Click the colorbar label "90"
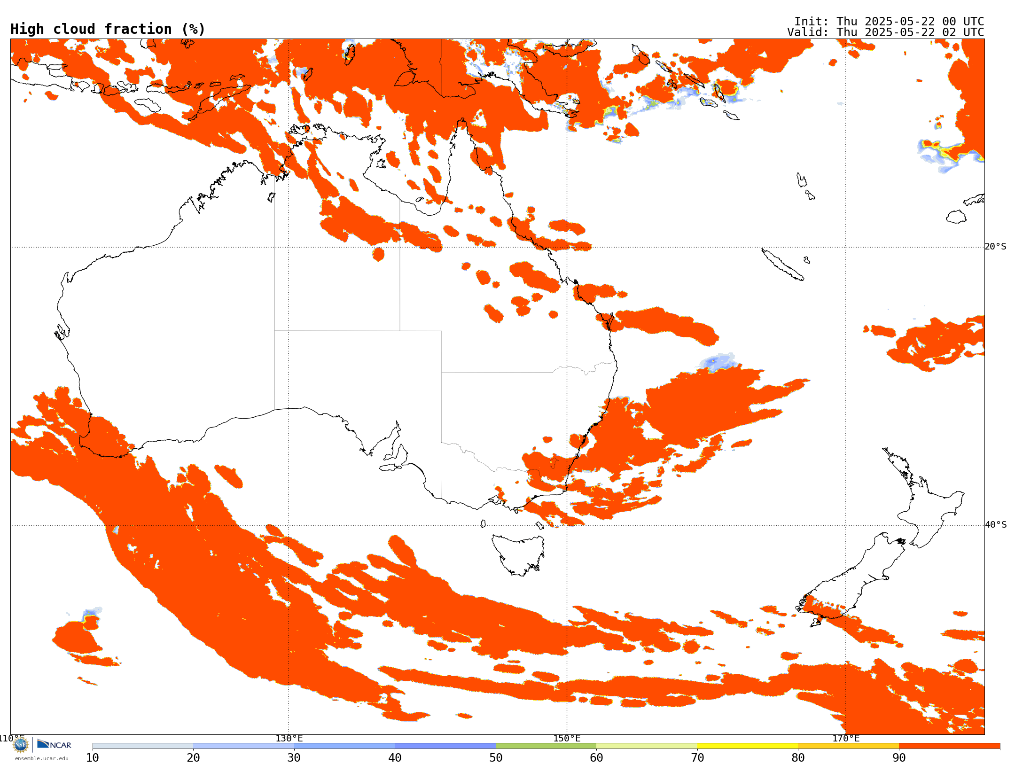Image resolution: width=1015 pixels, height=764 pixels. [899, 758]
